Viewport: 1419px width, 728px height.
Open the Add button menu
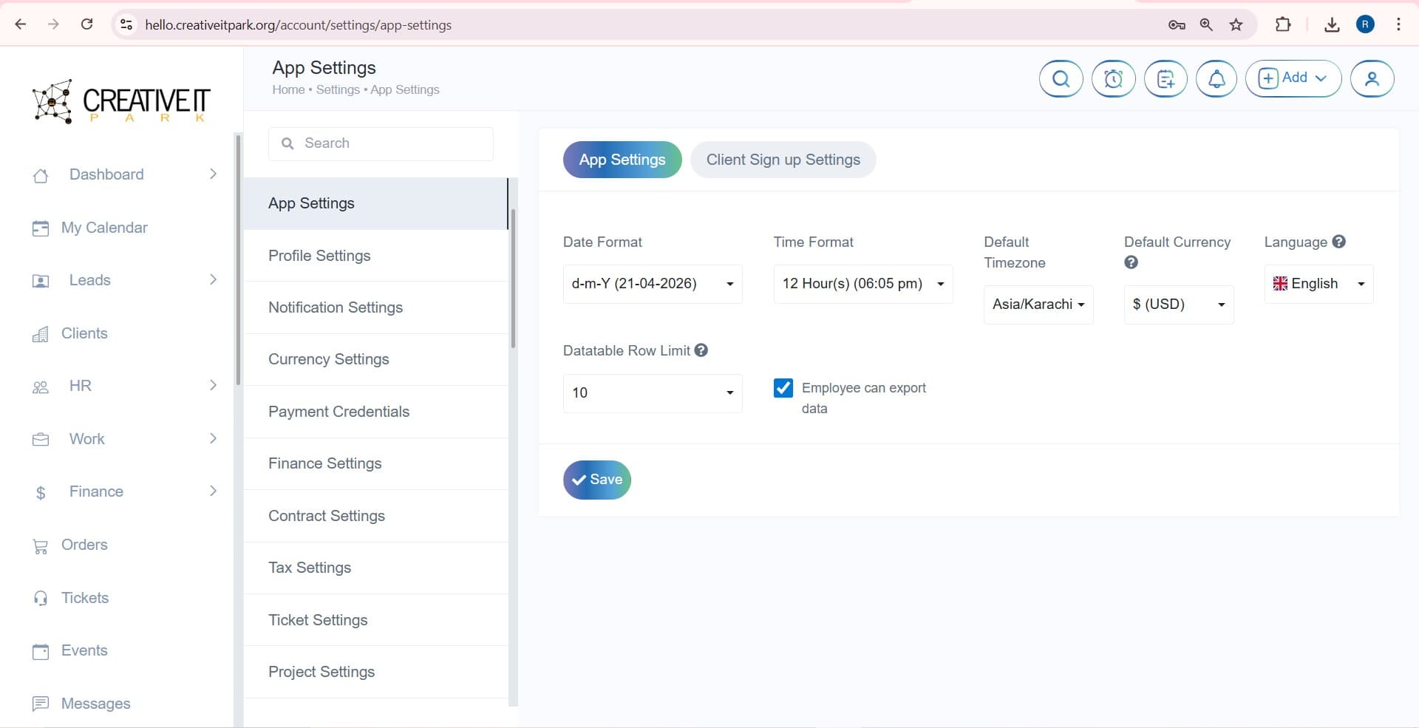point(1293,78)
